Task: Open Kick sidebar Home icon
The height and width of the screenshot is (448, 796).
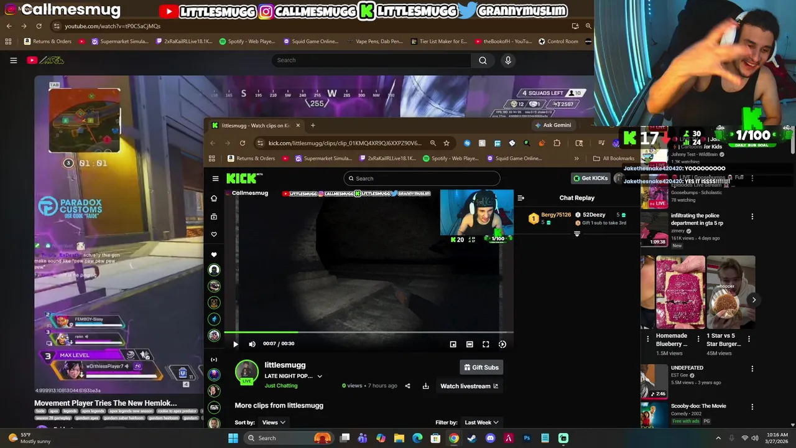Action: click(x=214, y=198)
